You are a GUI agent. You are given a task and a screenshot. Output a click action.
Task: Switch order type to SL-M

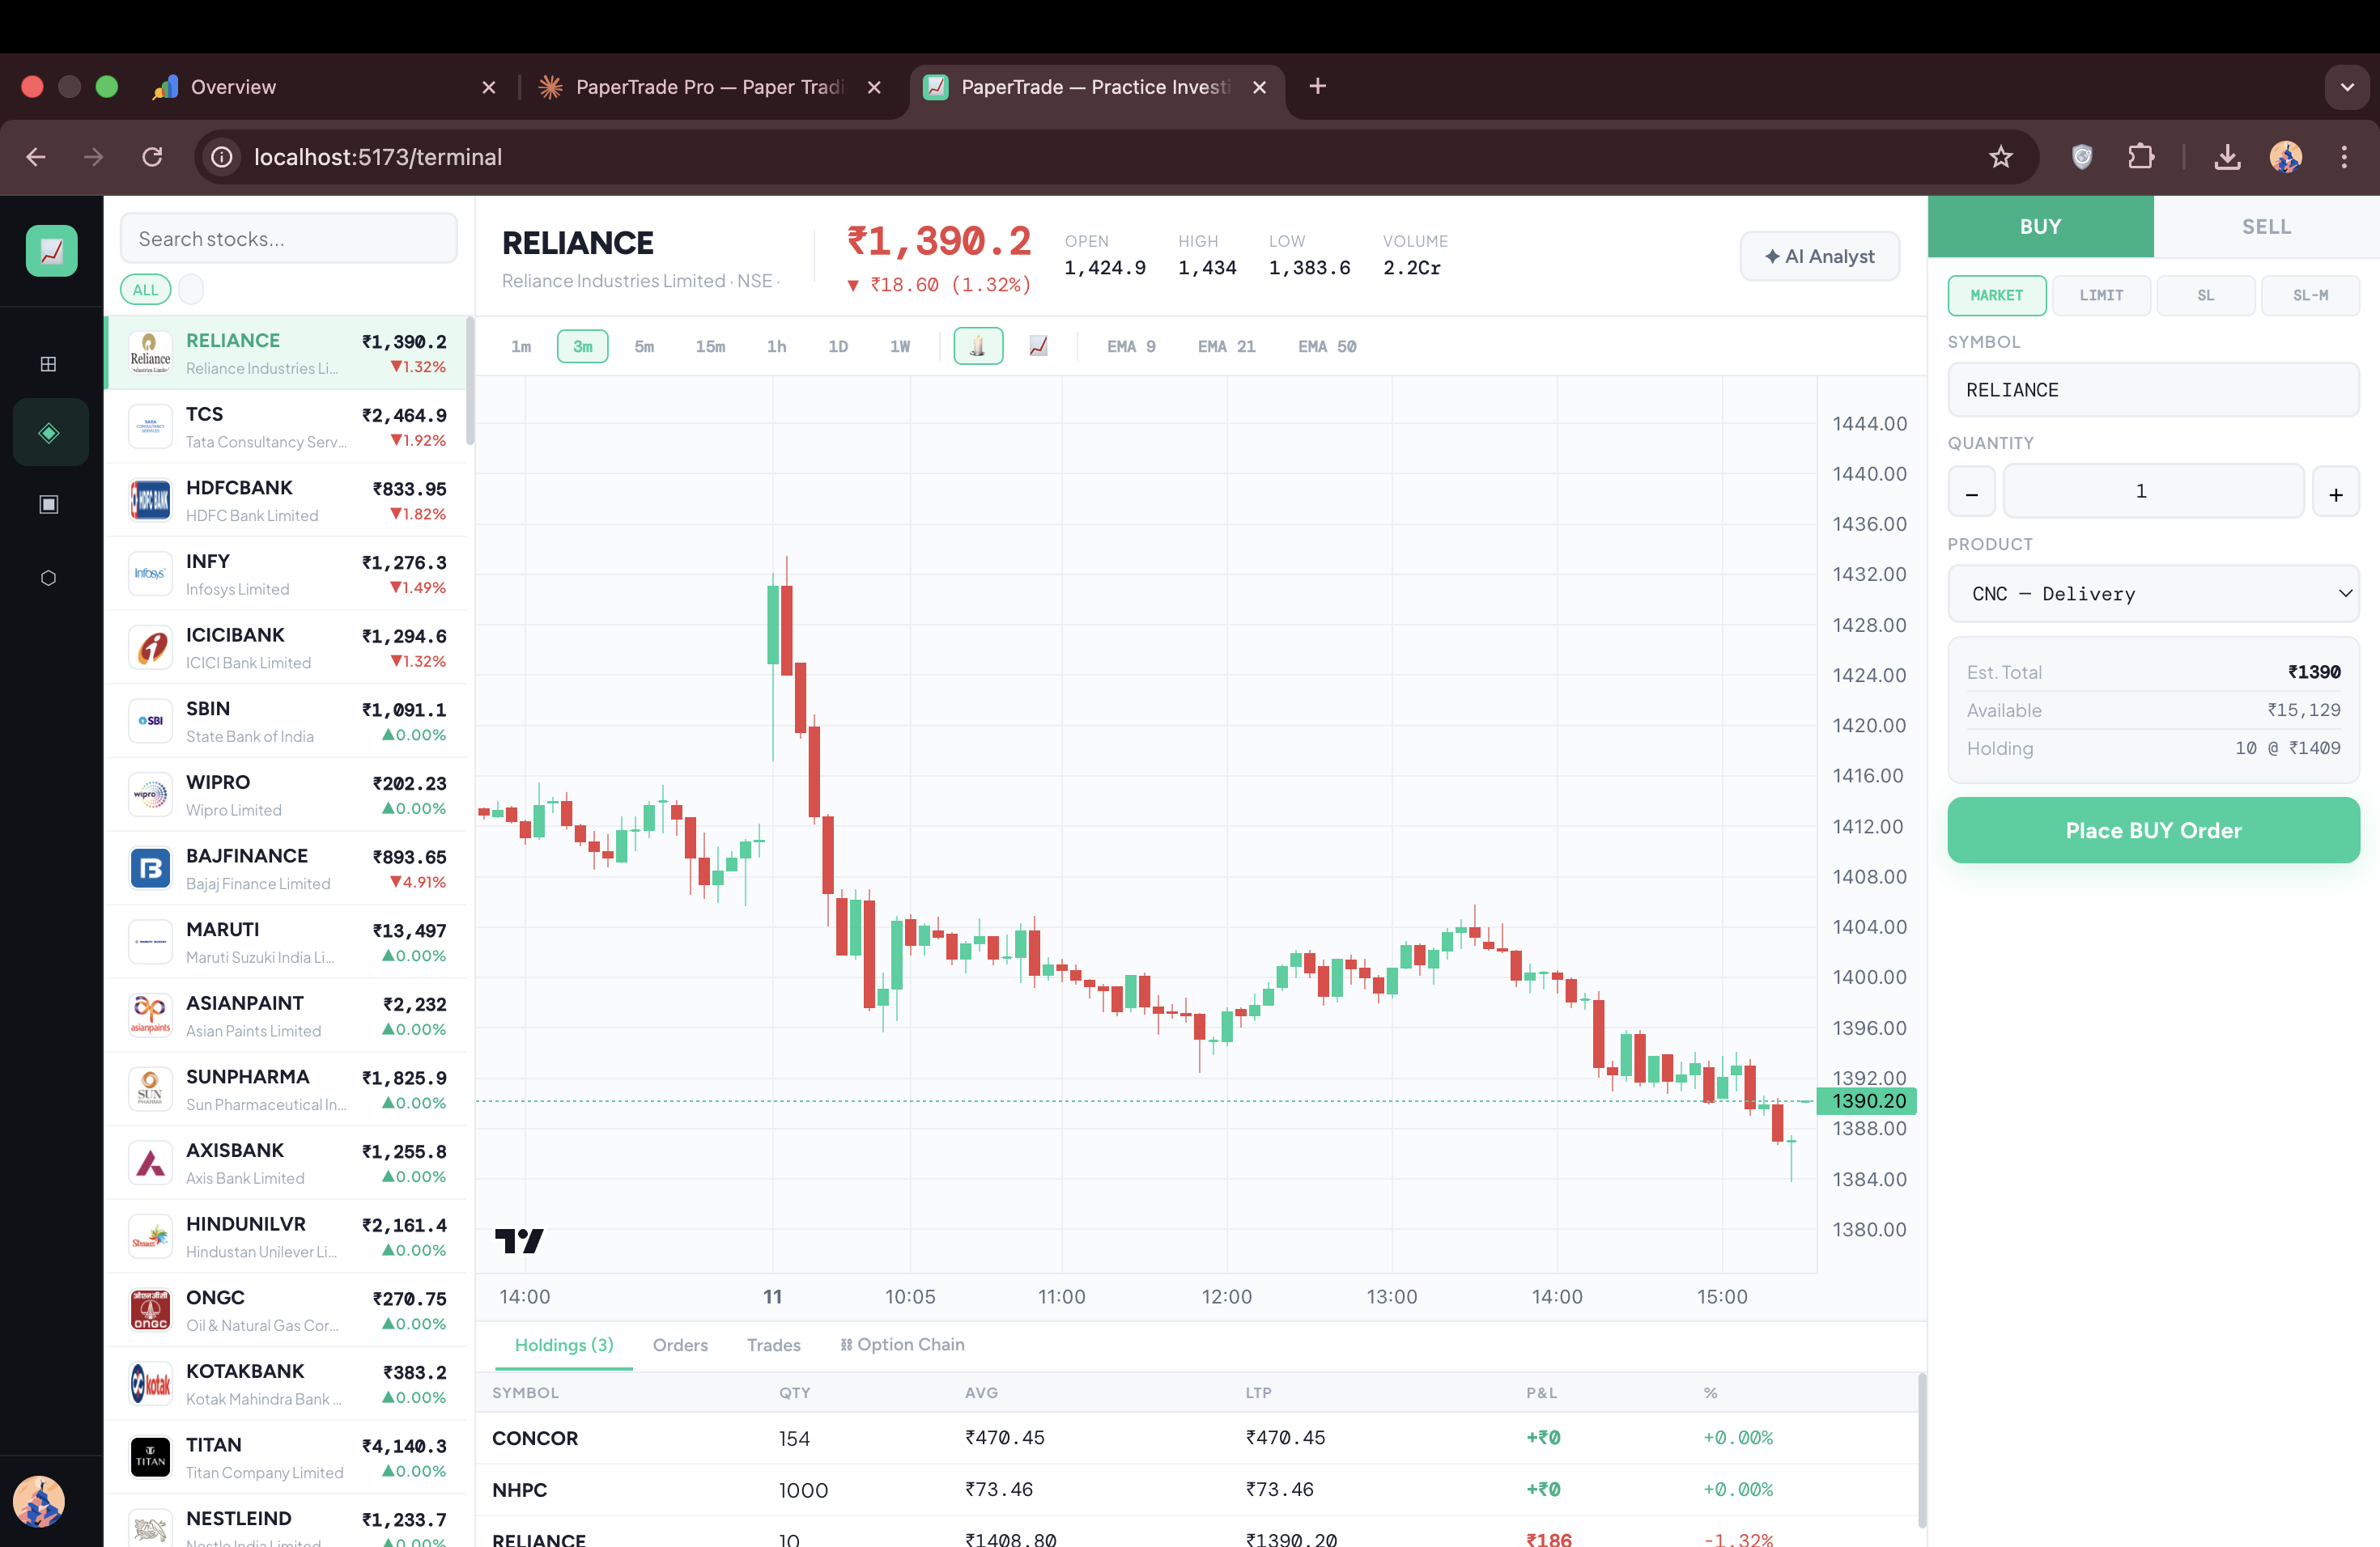(x=2310, y=295)
